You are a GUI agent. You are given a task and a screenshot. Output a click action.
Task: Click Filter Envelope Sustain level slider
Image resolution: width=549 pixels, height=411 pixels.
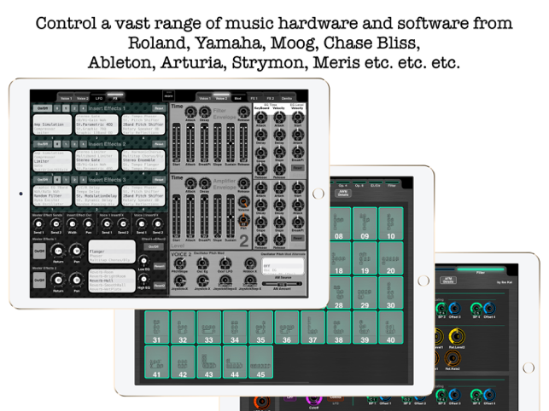pyautogui.click(x=230, y=142)
